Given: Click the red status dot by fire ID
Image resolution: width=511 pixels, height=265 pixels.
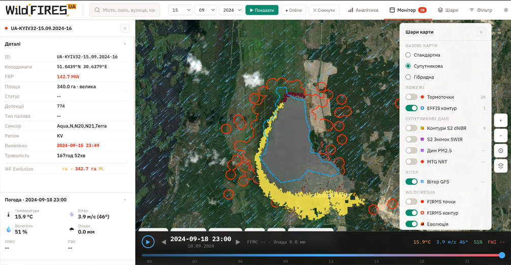Looking at the screenshot, I should click(x=6, y=28).
